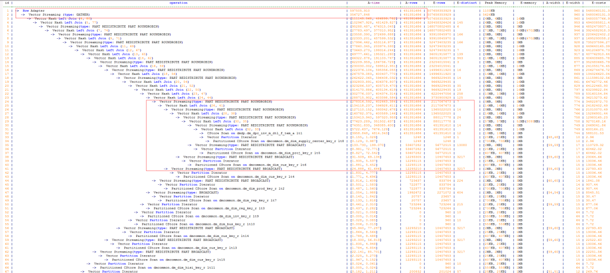Viewport: 610px width, 273px height.
Task: Click the 'A-width' column header
Action: 554,3
